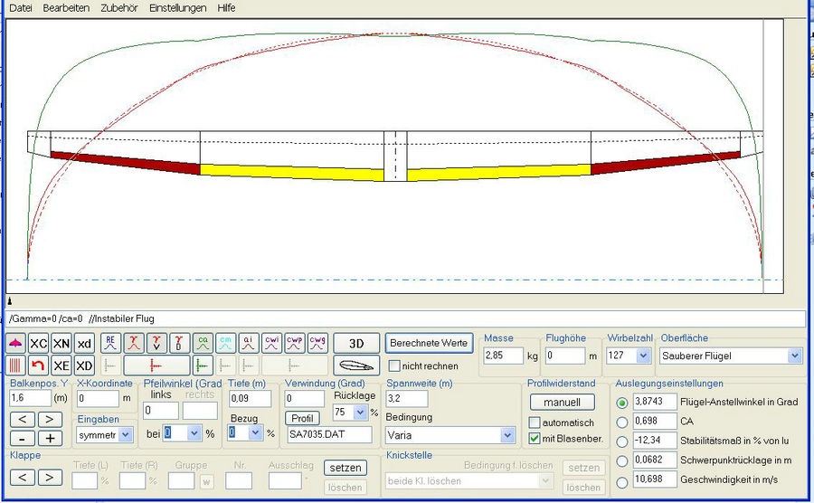Screen dimensions: 814x503
Task: Open the Einstellungen menu
Action: point(177,7)
